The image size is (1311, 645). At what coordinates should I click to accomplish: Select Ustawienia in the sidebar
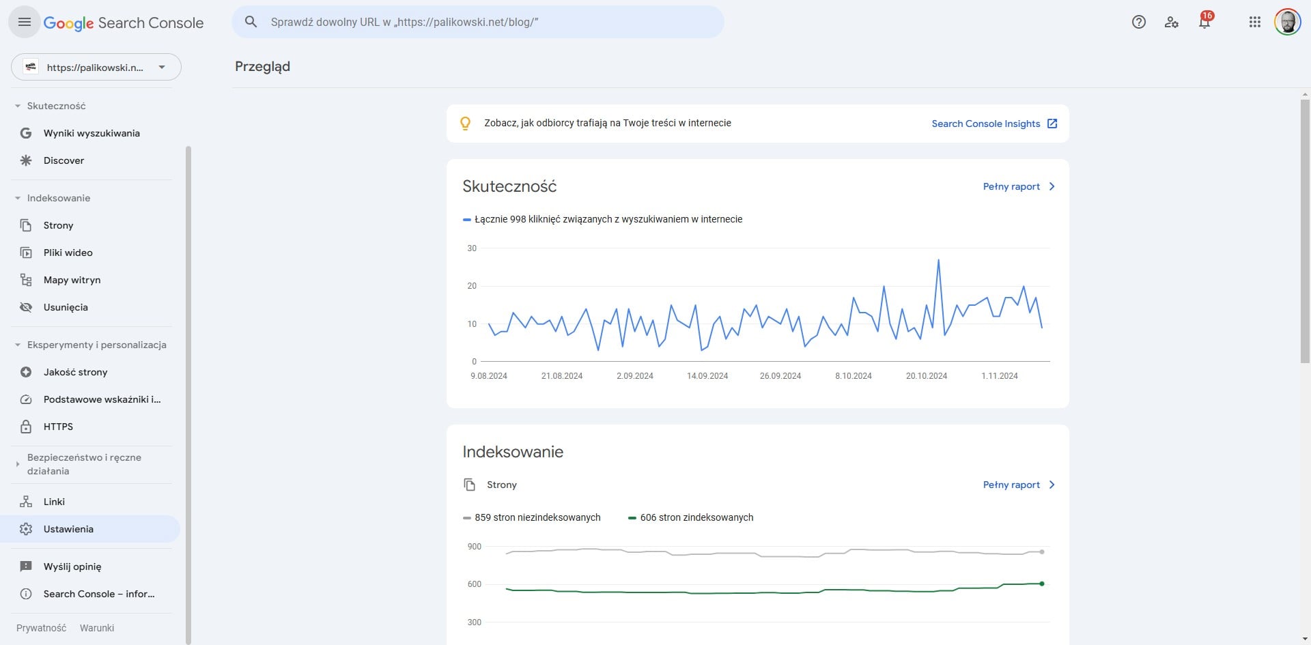(68, 529)
